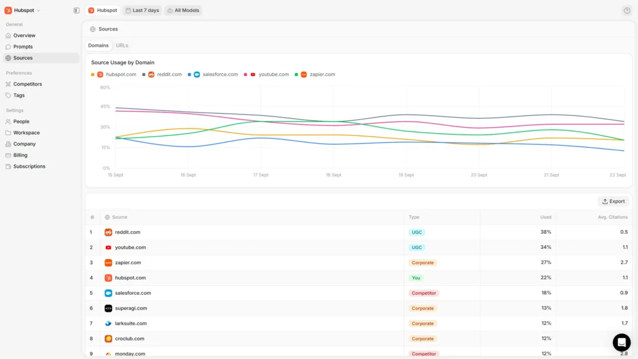The width and height of the screenshot is (638, 359).
Task: Click the larksuite.com favicon in table
Action: pyautogui.click(x=108, y=323)
